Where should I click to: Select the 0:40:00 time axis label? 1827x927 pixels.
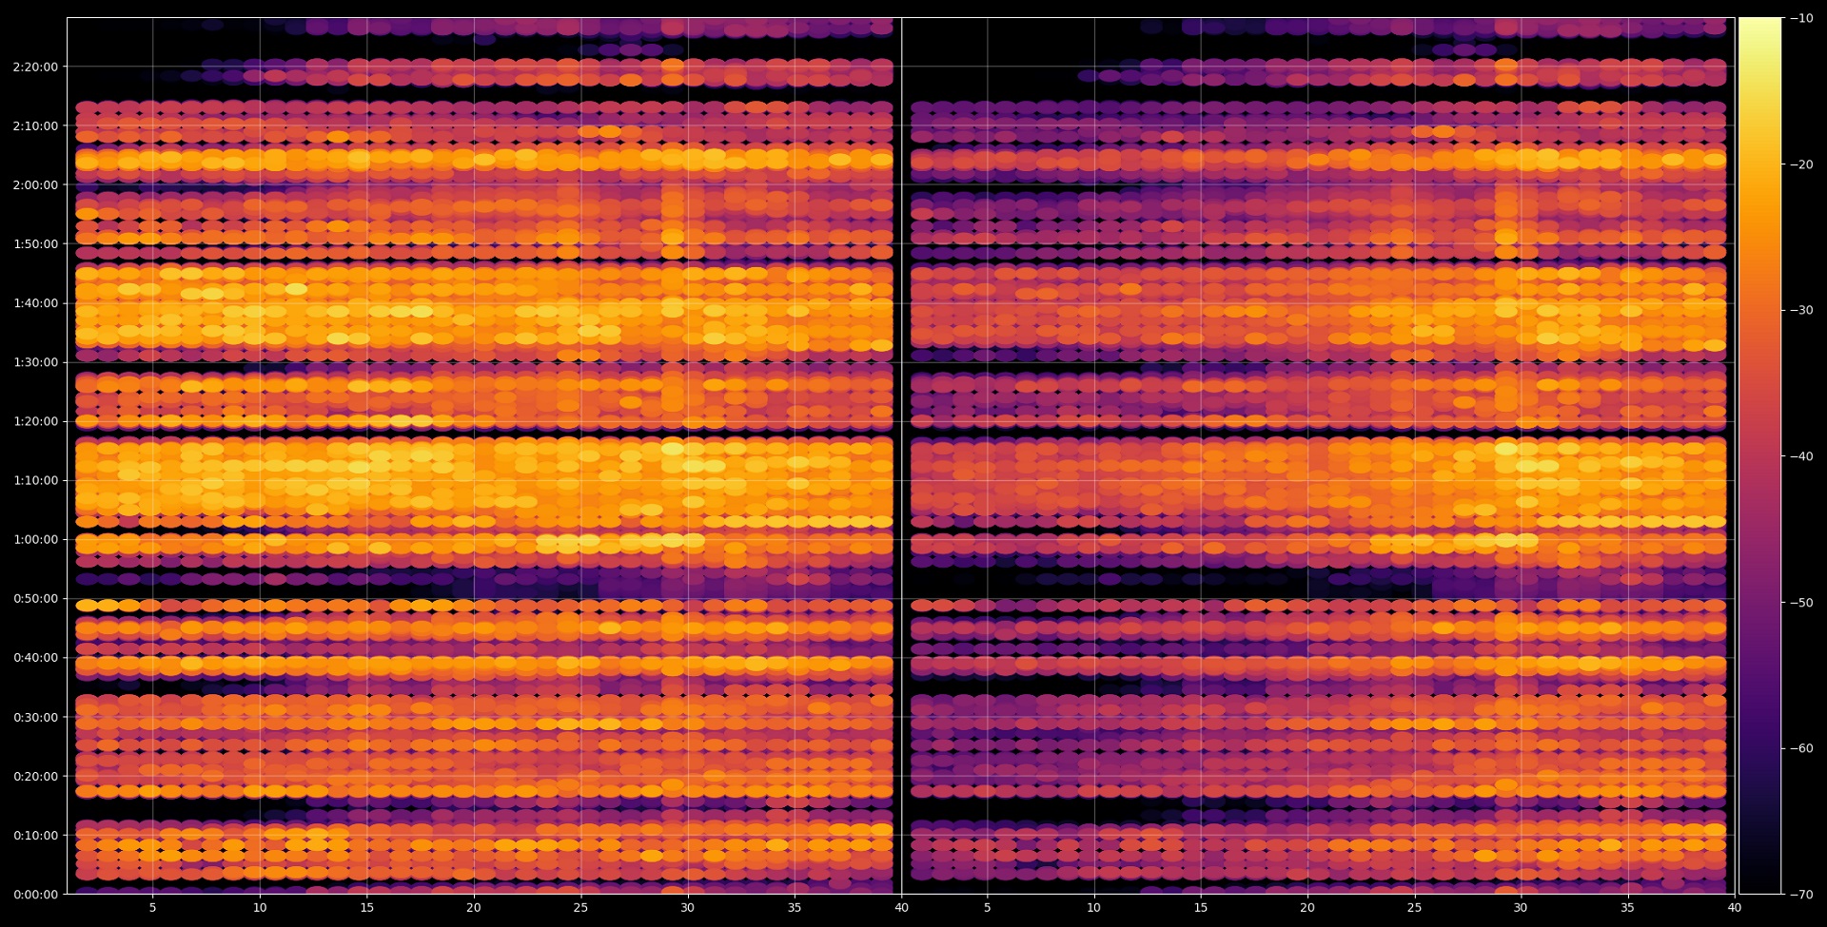(35, 658)
